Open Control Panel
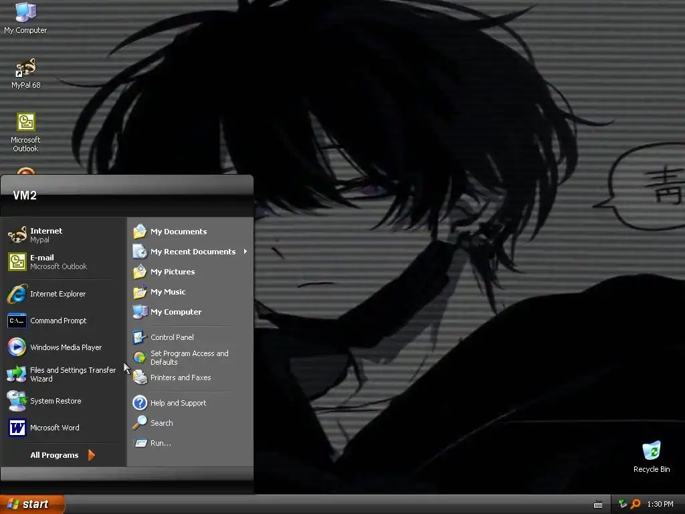The image size is (685, 514). (x=191, y=337)
